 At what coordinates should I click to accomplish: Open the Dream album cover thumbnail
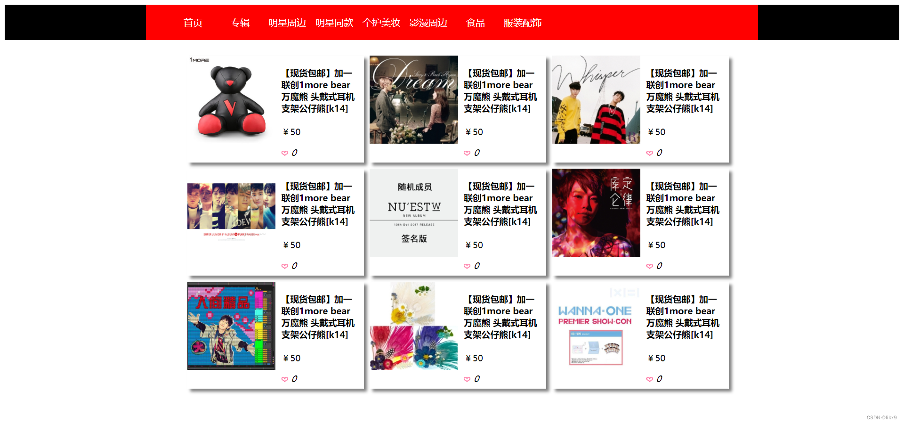click(x=414, y=99)
